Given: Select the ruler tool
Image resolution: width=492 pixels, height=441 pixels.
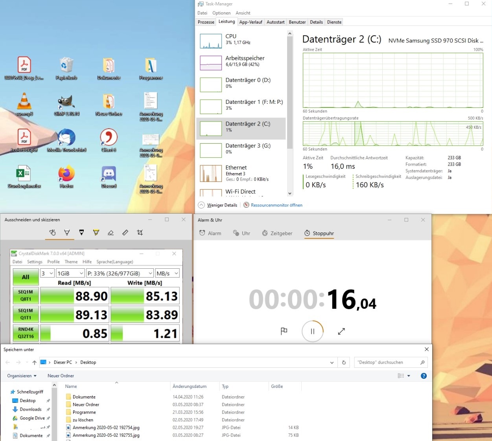Looking at the screenshot, I should [x=125, y=232].
